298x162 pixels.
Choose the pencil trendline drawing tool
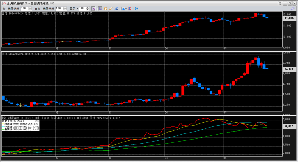111,8
